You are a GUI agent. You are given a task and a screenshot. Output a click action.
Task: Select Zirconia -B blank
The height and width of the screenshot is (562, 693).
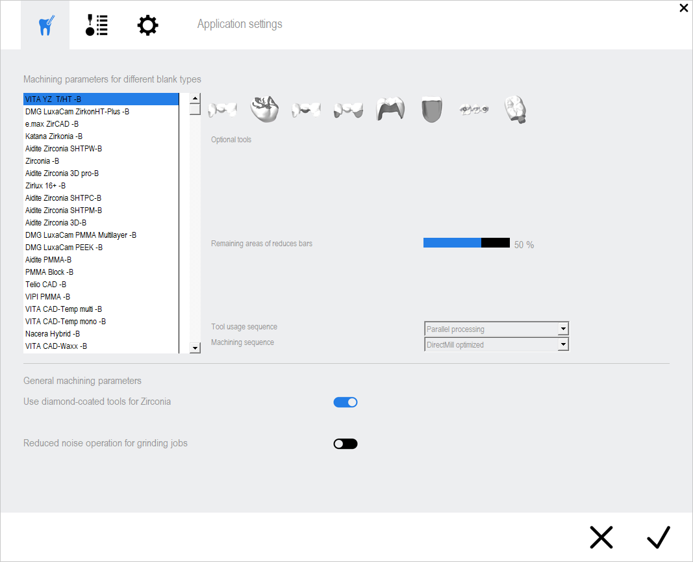point(101,161)
